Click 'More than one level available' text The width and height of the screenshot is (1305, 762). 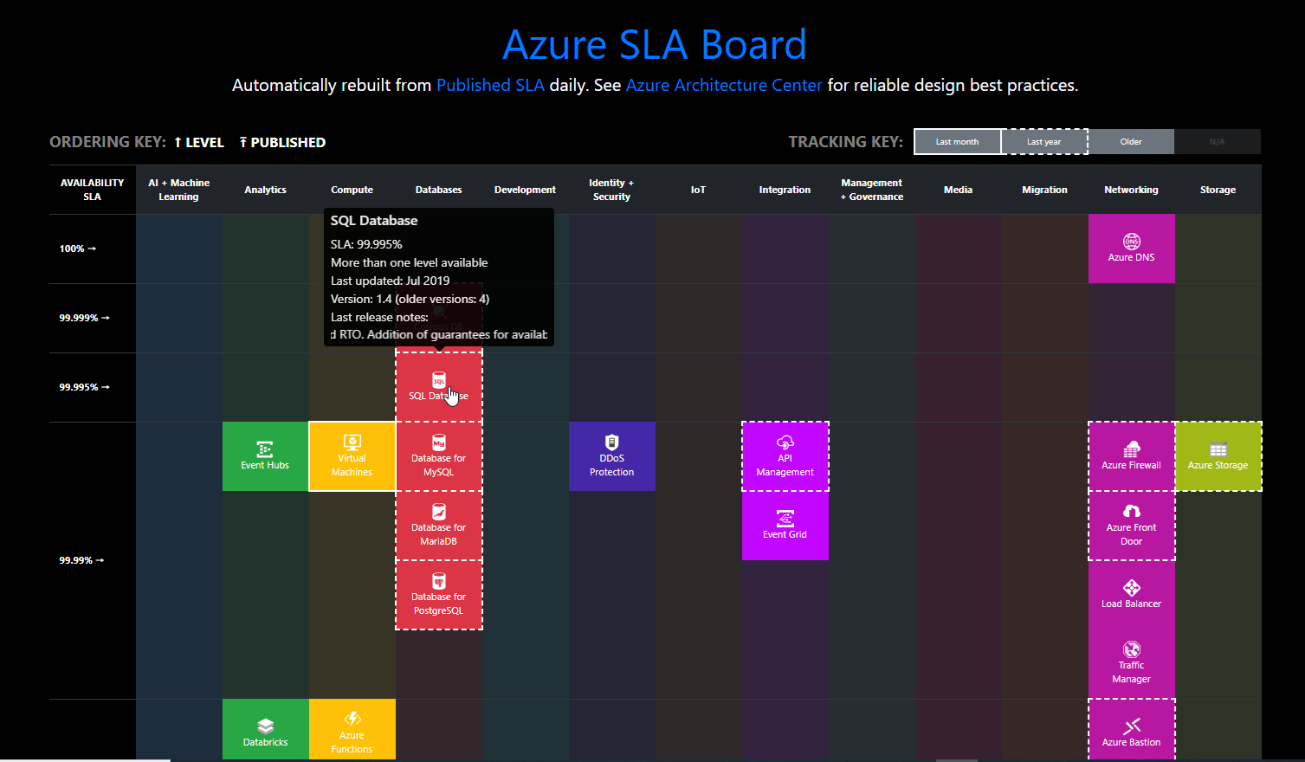coord(409,262)
